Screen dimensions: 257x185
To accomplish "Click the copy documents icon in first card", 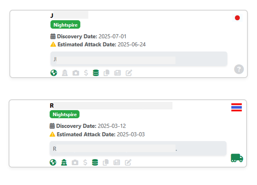I will click(x=107, y=73).
